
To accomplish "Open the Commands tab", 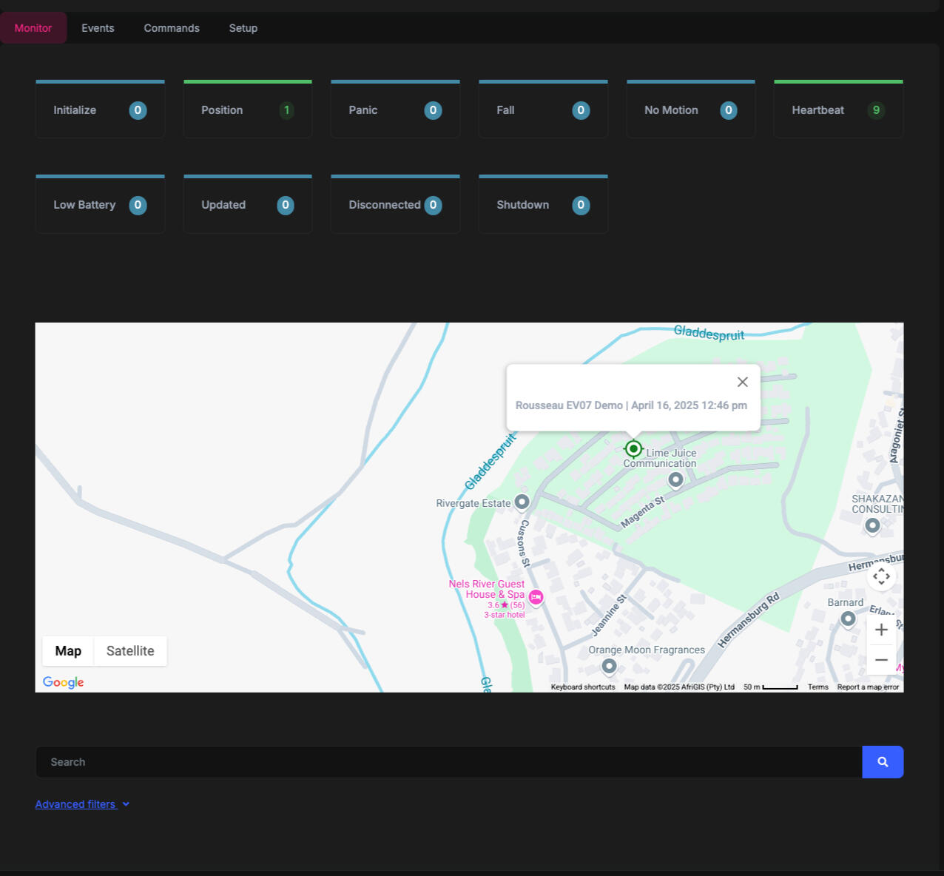I will [172, 28].
